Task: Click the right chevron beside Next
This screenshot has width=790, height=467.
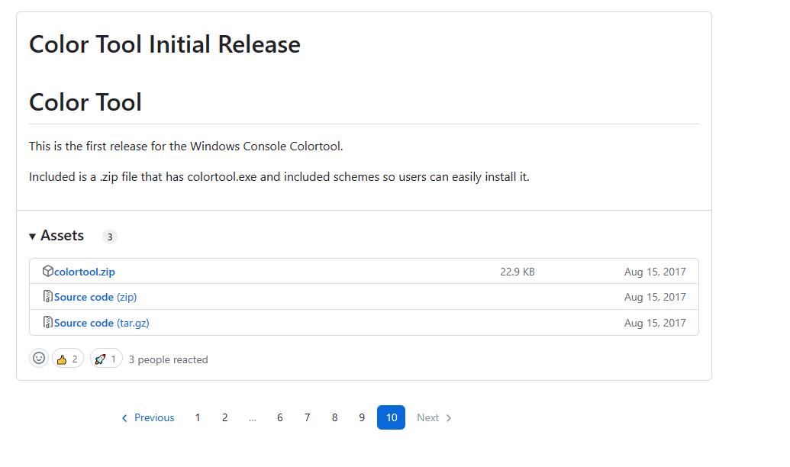Action: tap(447, 417)
